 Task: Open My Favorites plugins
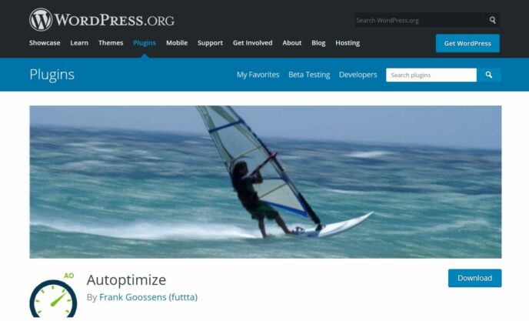[x=258, y=75]
